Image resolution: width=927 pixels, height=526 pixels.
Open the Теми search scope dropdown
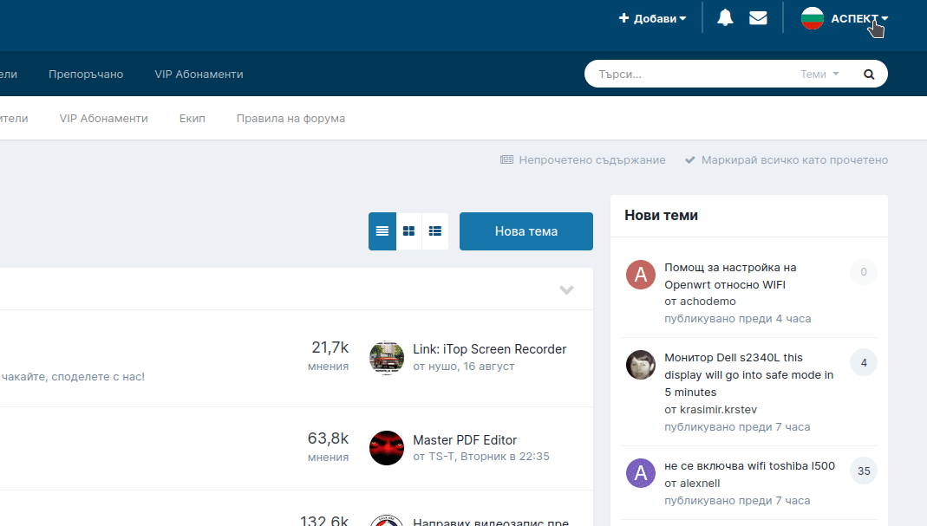point(819,74)
